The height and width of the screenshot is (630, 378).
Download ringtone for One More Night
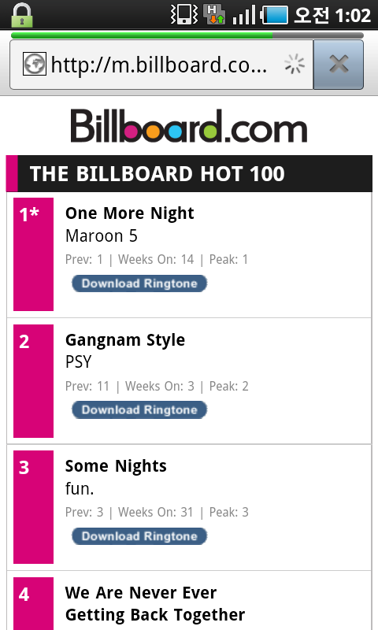coord(139,283)
